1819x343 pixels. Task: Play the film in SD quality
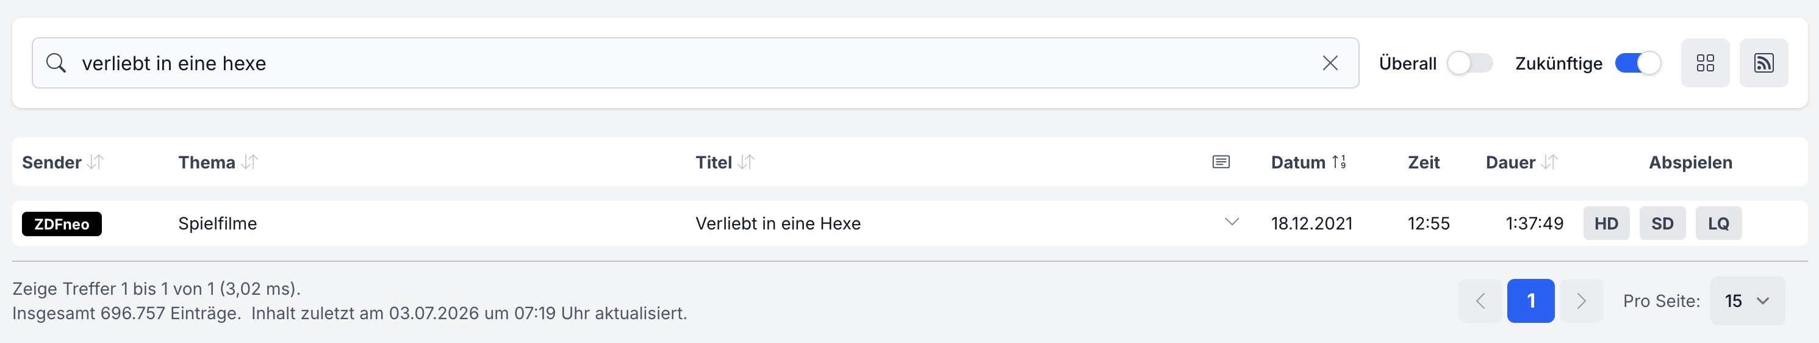coord(1662,223)
